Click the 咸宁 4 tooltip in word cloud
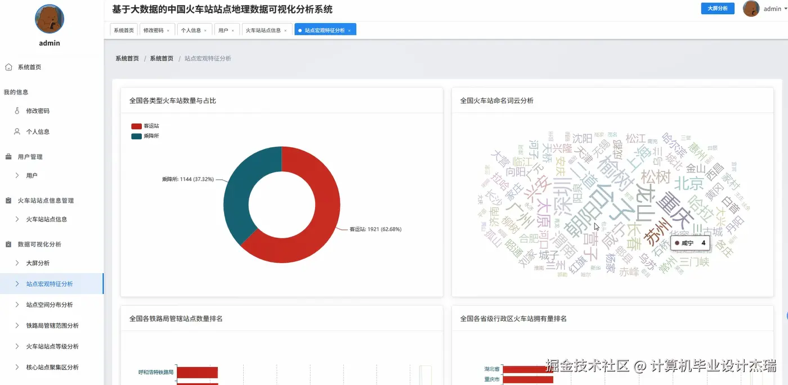 [x=690, y=243]
